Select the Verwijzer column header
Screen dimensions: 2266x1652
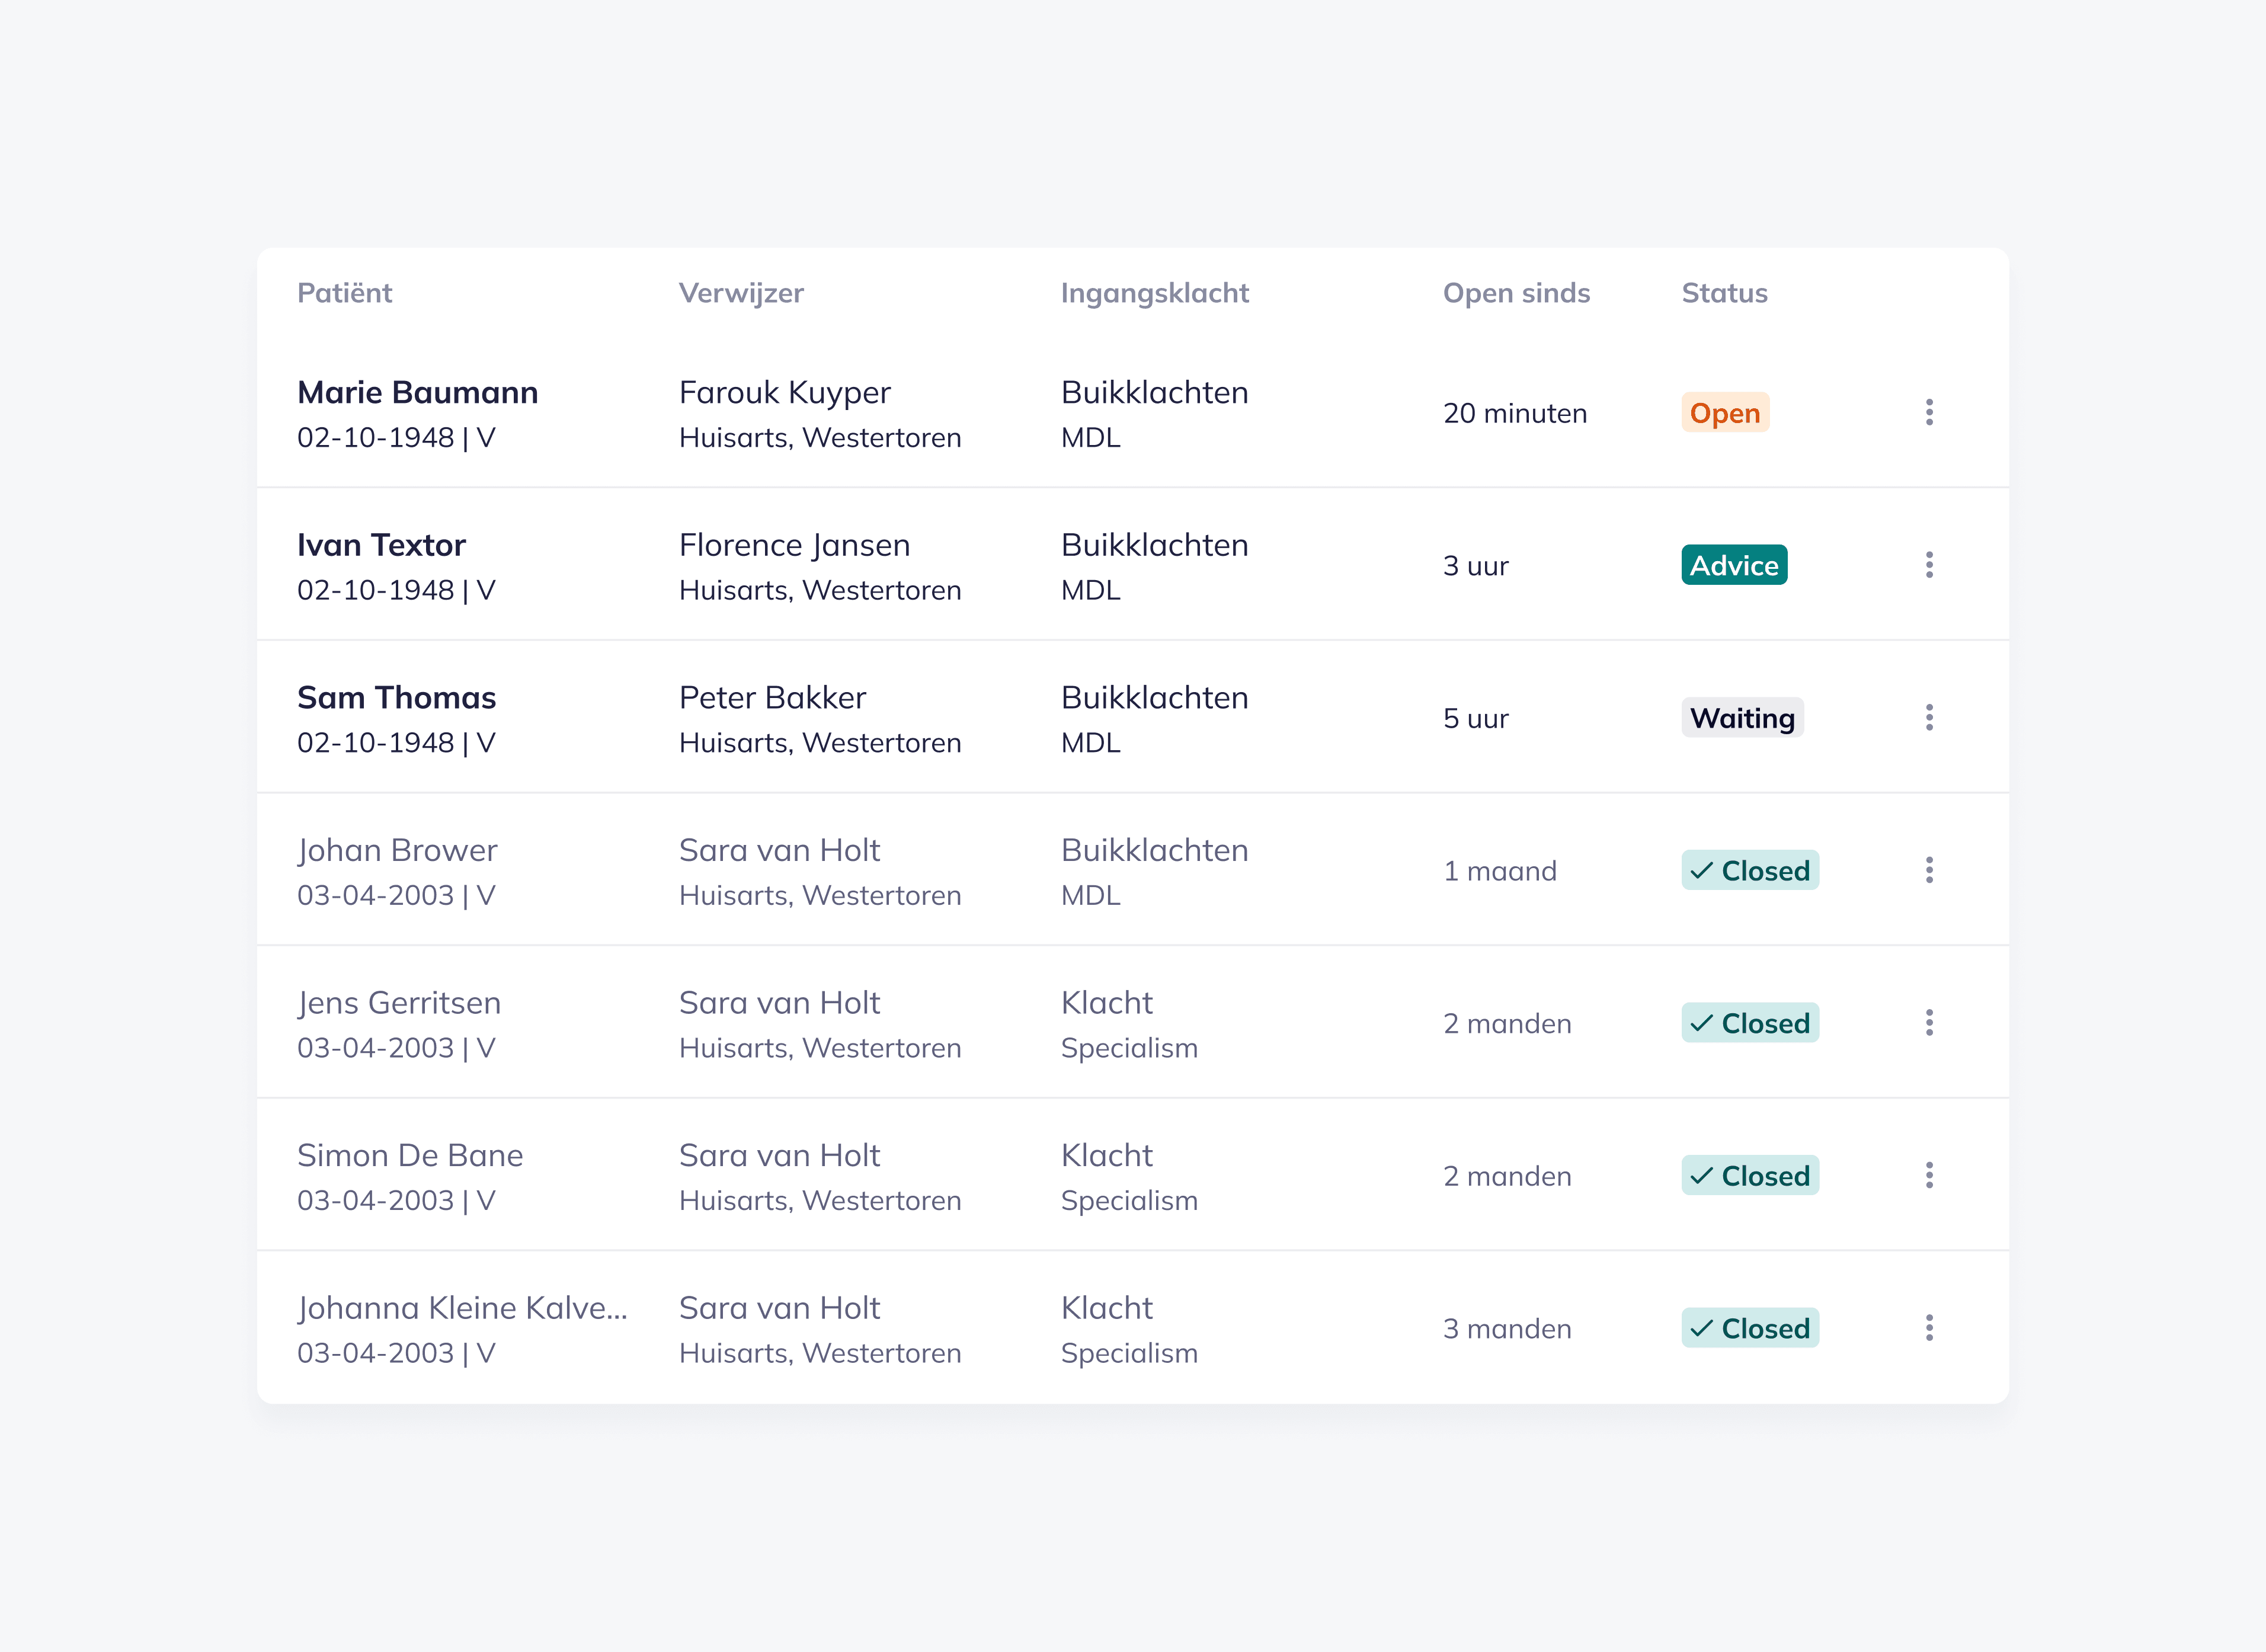(x=740, y=293)
